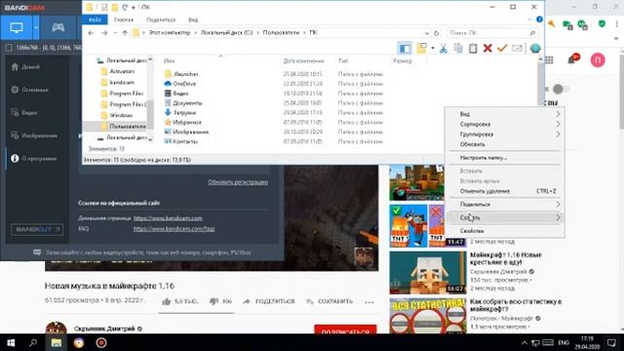The width and height of the screenshot is (624, 351).
Task: Expand the Сортировка submenu in context menu
Action: point(505,124)
